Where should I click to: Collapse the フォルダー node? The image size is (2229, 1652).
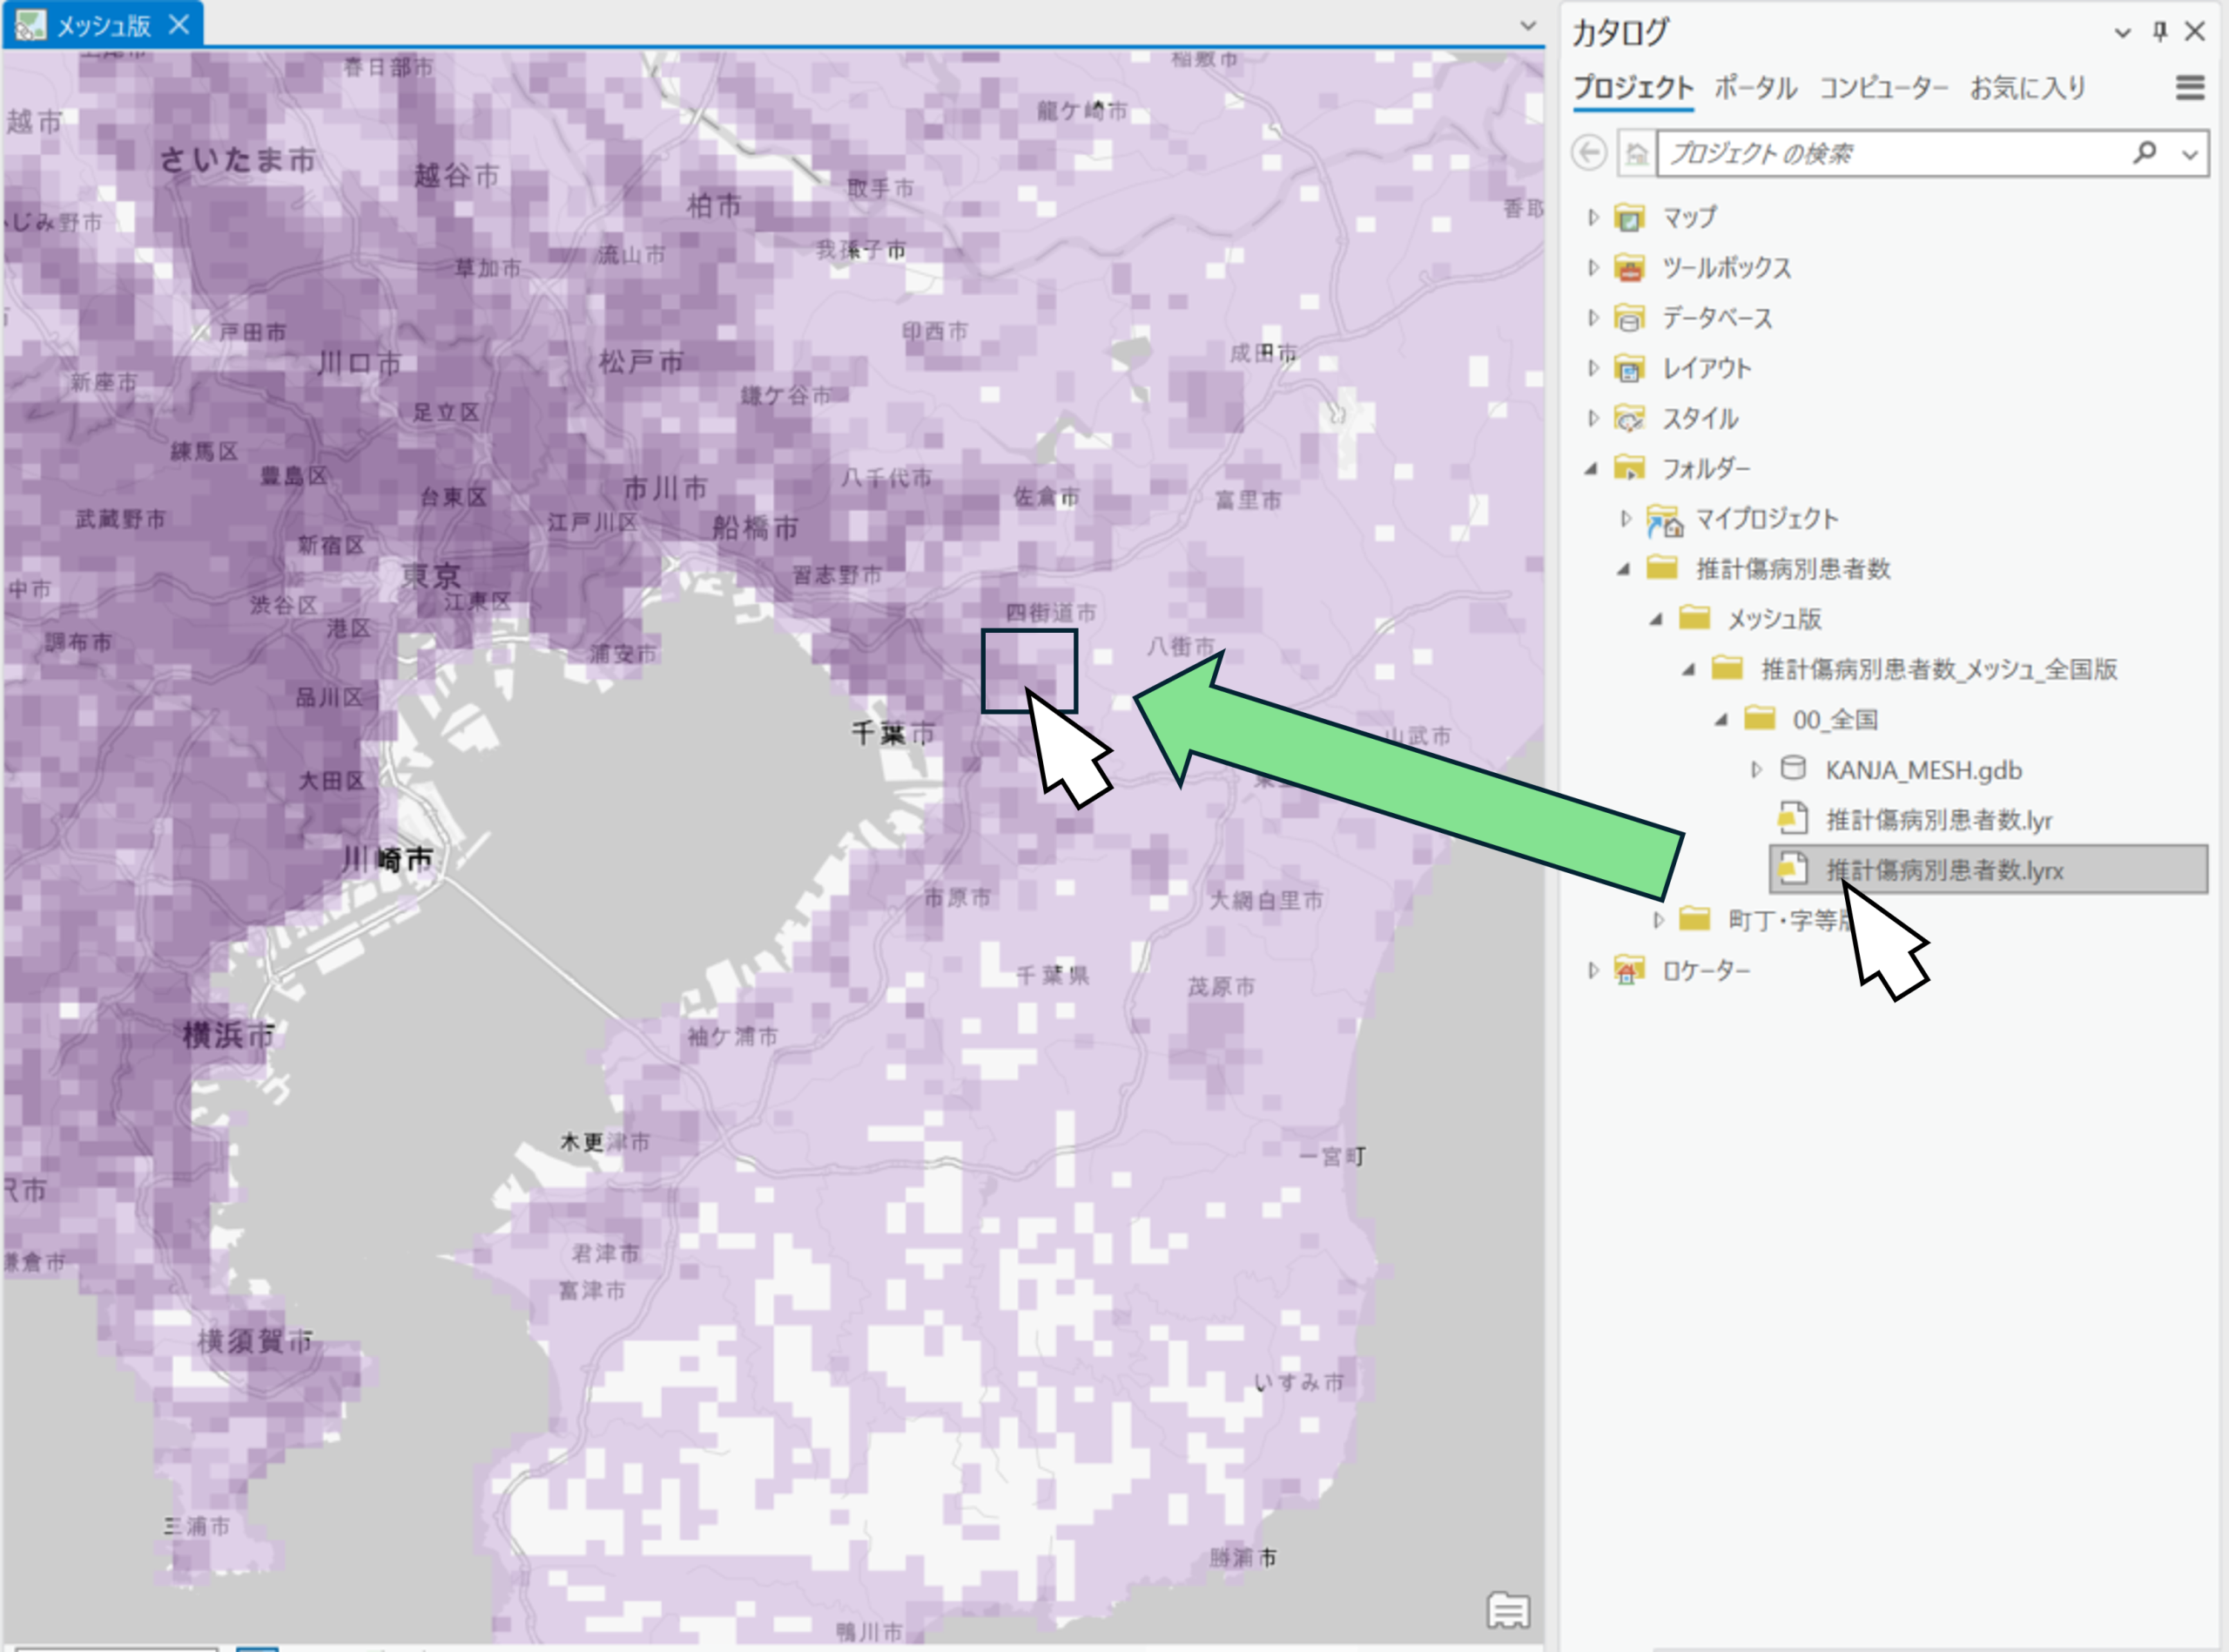[1592, 468]
